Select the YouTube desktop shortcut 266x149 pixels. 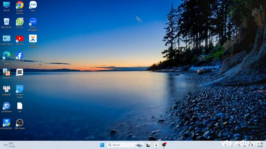(x=20, y=40)
